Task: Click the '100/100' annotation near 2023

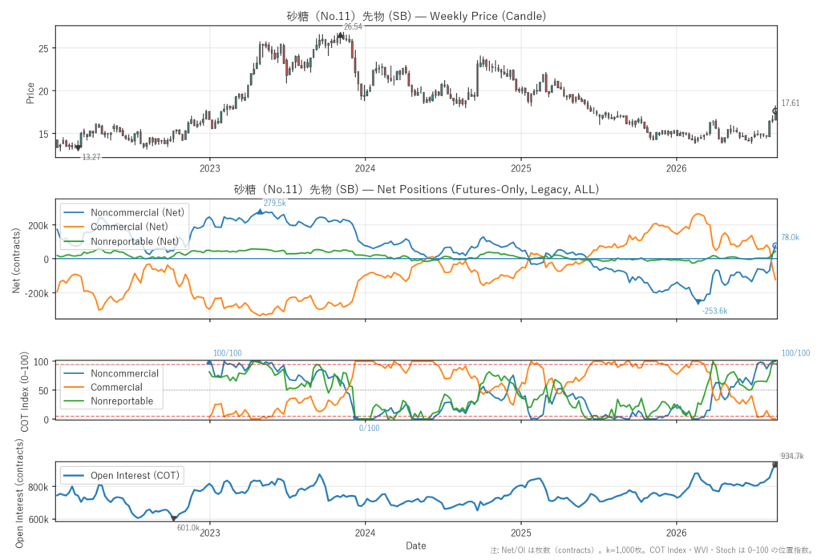Action: pos(227,353)
